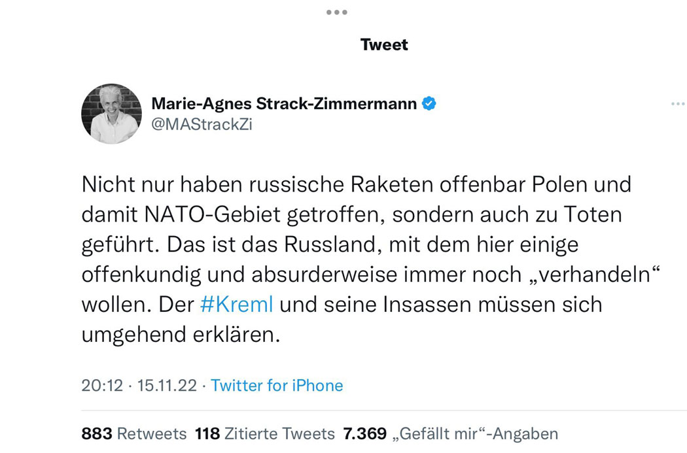687x453 pixels.
Task: Click the word Polen in the tweet
Action: click(559, 184)
